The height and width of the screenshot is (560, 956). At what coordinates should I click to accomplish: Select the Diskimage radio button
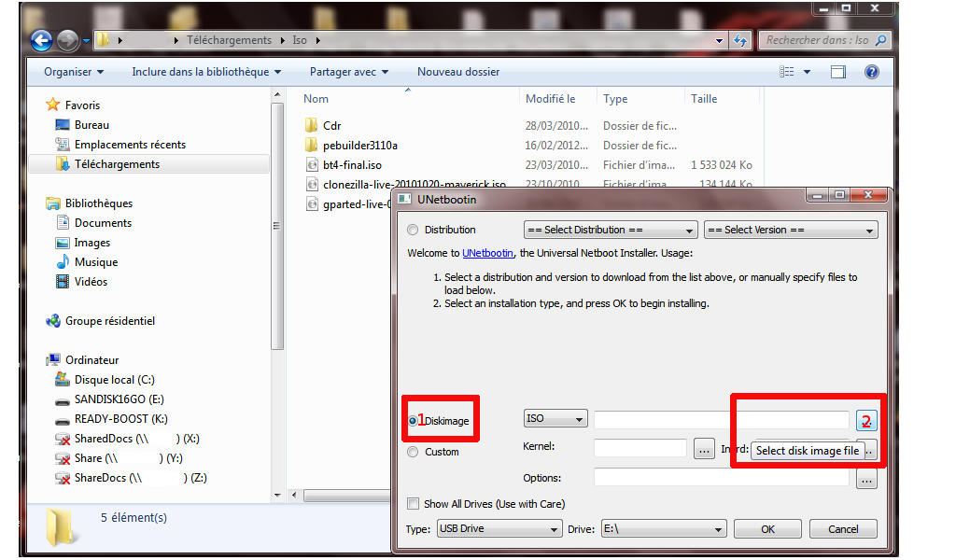point(414,421)
